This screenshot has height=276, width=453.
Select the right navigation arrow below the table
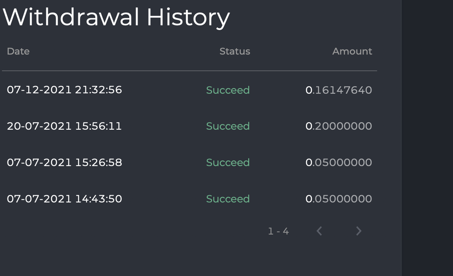[359, 231]
